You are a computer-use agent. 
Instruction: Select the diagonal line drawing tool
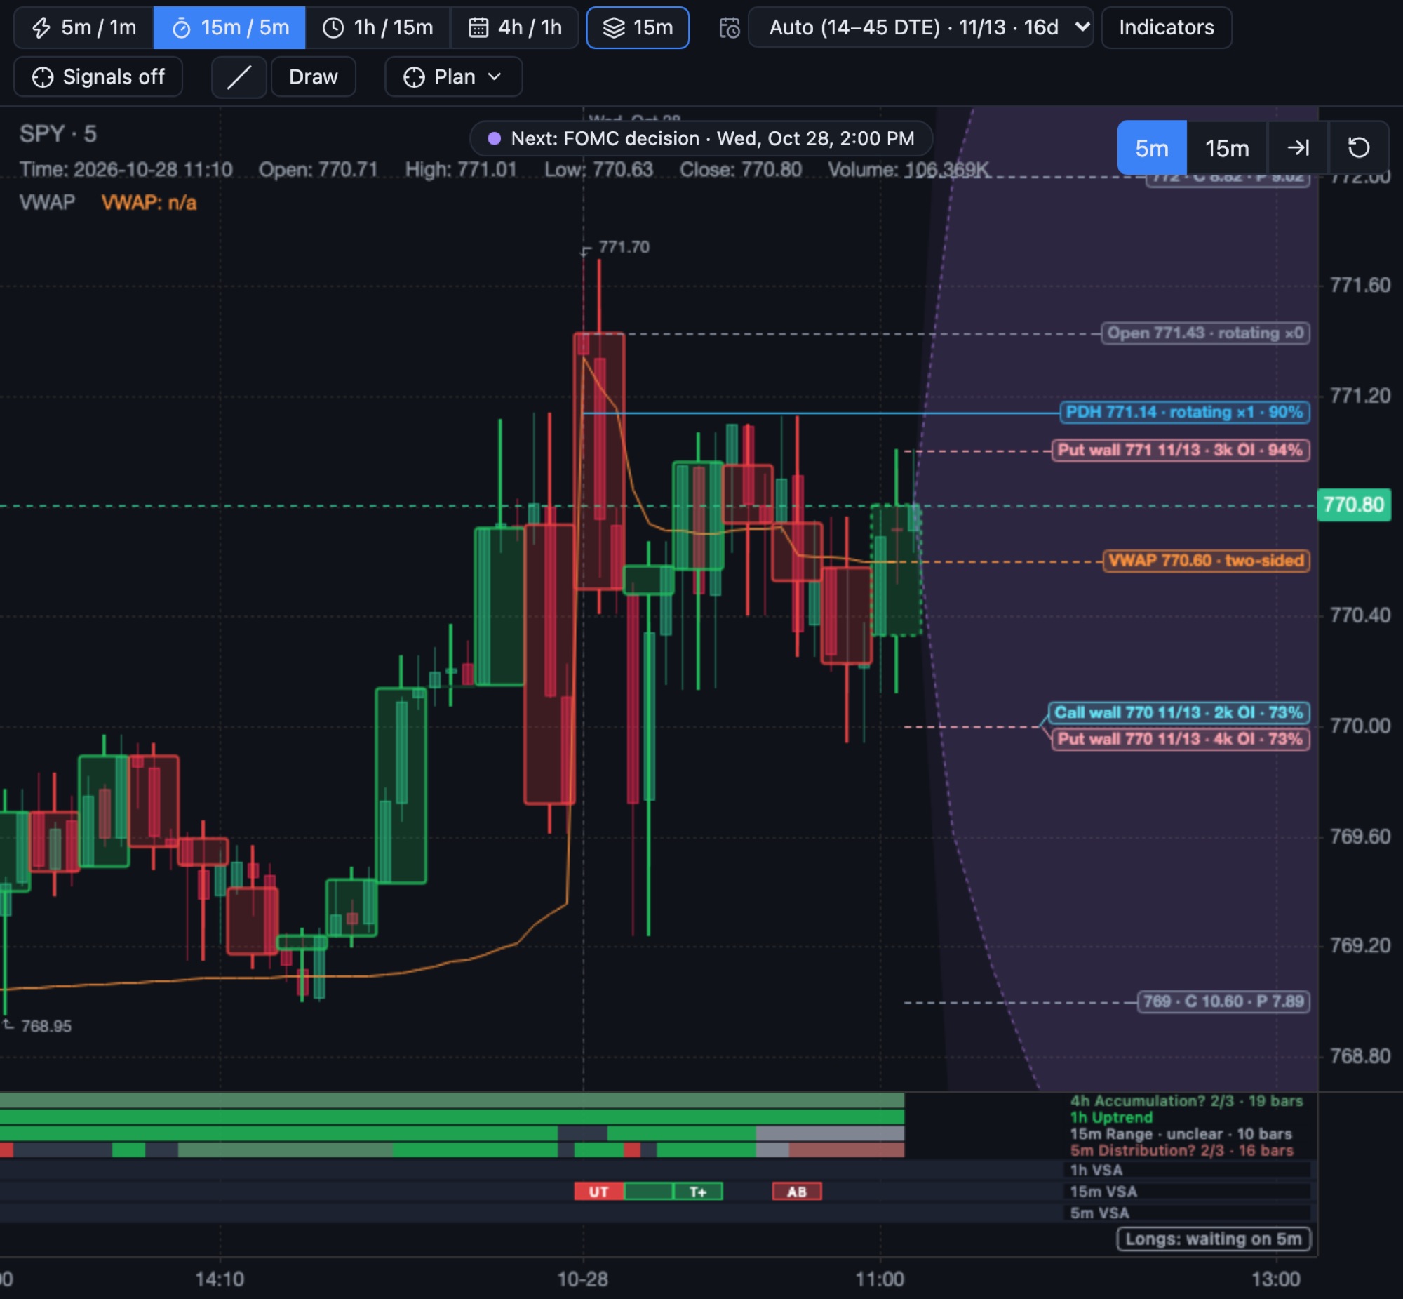(x=239, y=76)
